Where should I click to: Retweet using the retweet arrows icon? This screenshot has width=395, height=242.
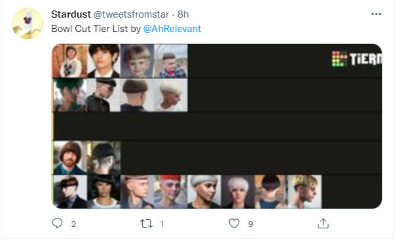(146, 224)
